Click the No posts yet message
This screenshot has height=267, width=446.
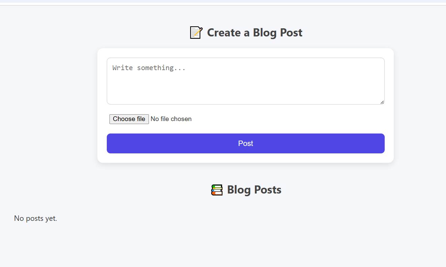click(x=36, y=218)
